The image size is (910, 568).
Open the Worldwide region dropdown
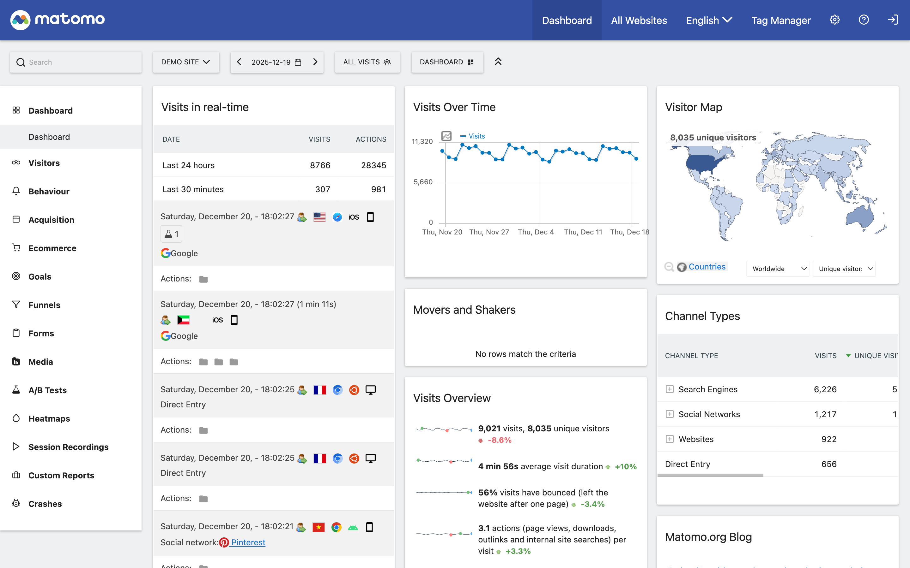pos(778,269)
